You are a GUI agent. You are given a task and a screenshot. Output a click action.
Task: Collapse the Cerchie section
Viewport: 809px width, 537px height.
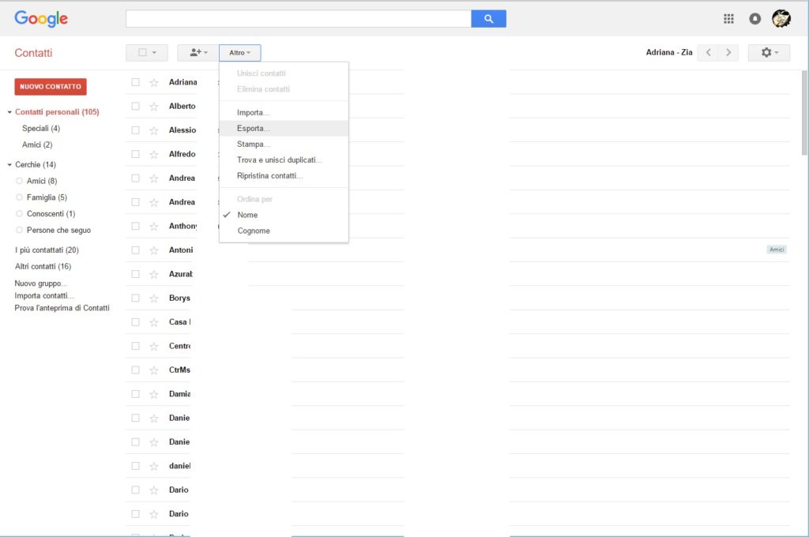coord(9,164)
